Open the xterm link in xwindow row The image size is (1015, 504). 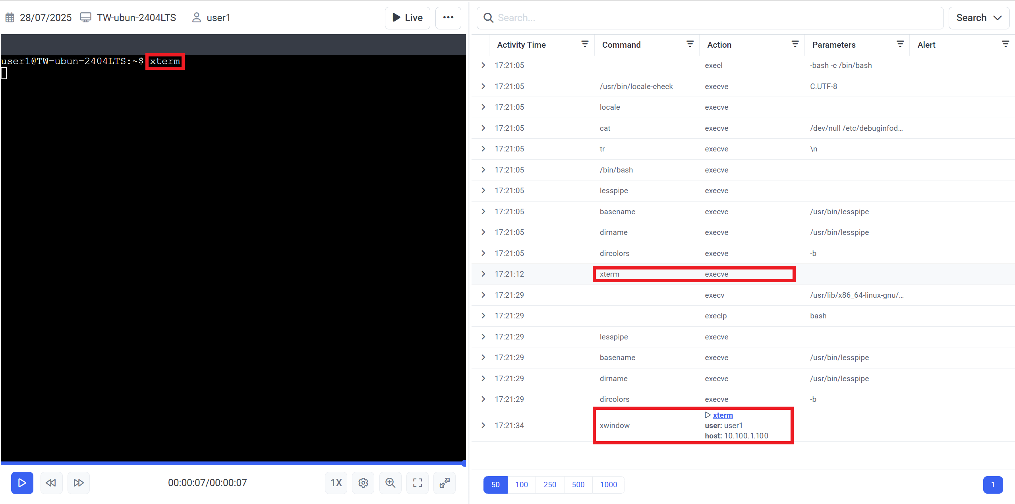(x=723, y=415)
